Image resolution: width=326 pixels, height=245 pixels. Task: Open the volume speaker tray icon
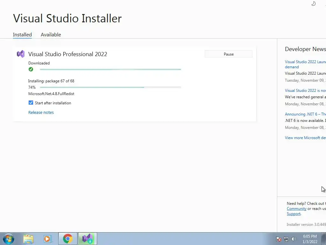(294, 239)
